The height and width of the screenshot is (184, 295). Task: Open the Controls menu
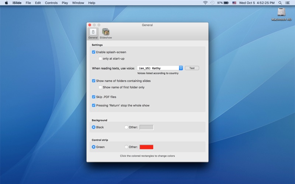pyautogui.click(x=51, y=3)
